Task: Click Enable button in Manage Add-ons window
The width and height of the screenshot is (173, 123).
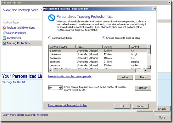Action: pos(162,109)
